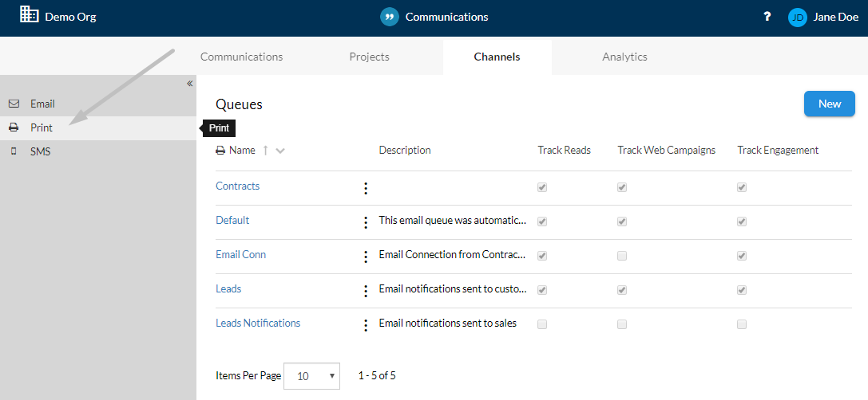Switch to the Communications tab

241,57
